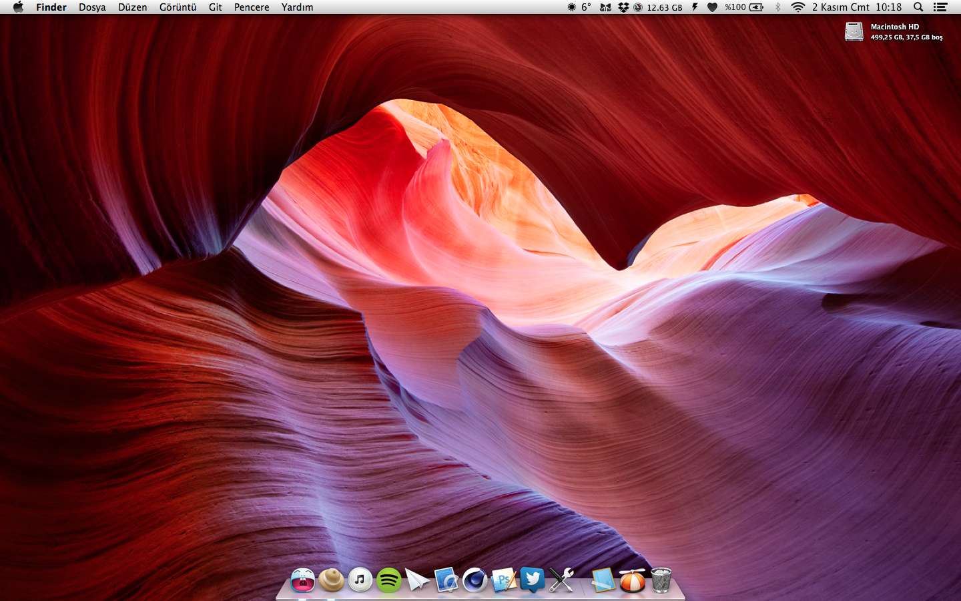This screenshot has width=961, height=601.
Task: Click the 6° temperature reading
Action: click(x=586, y=7)
